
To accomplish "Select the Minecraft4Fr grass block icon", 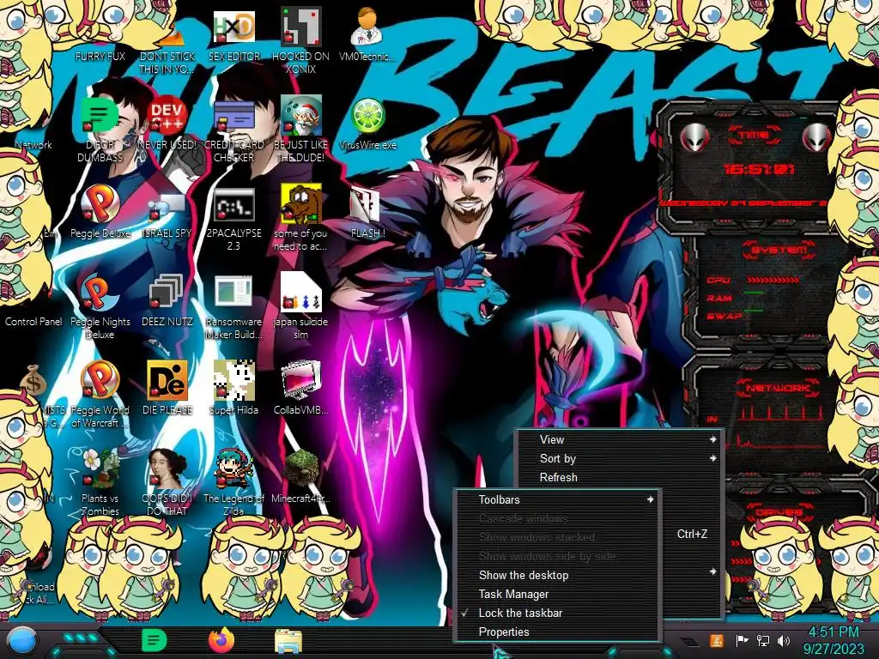I will 301,476.
